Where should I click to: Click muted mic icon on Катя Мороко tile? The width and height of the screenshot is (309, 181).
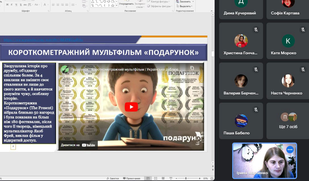303,30
